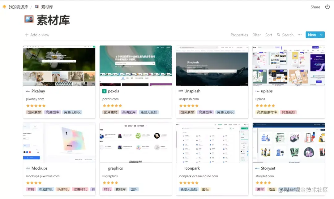Image resolution: width=334 pixels, height=199 pixels.
Task: Open the Properties menu
Action: (x=239, y=35)
